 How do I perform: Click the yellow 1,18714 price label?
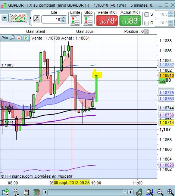coord(166,122)
